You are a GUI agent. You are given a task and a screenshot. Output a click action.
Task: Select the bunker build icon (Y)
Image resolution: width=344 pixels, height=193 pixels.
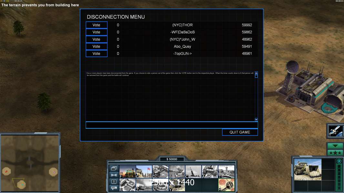tap(177, 185)
